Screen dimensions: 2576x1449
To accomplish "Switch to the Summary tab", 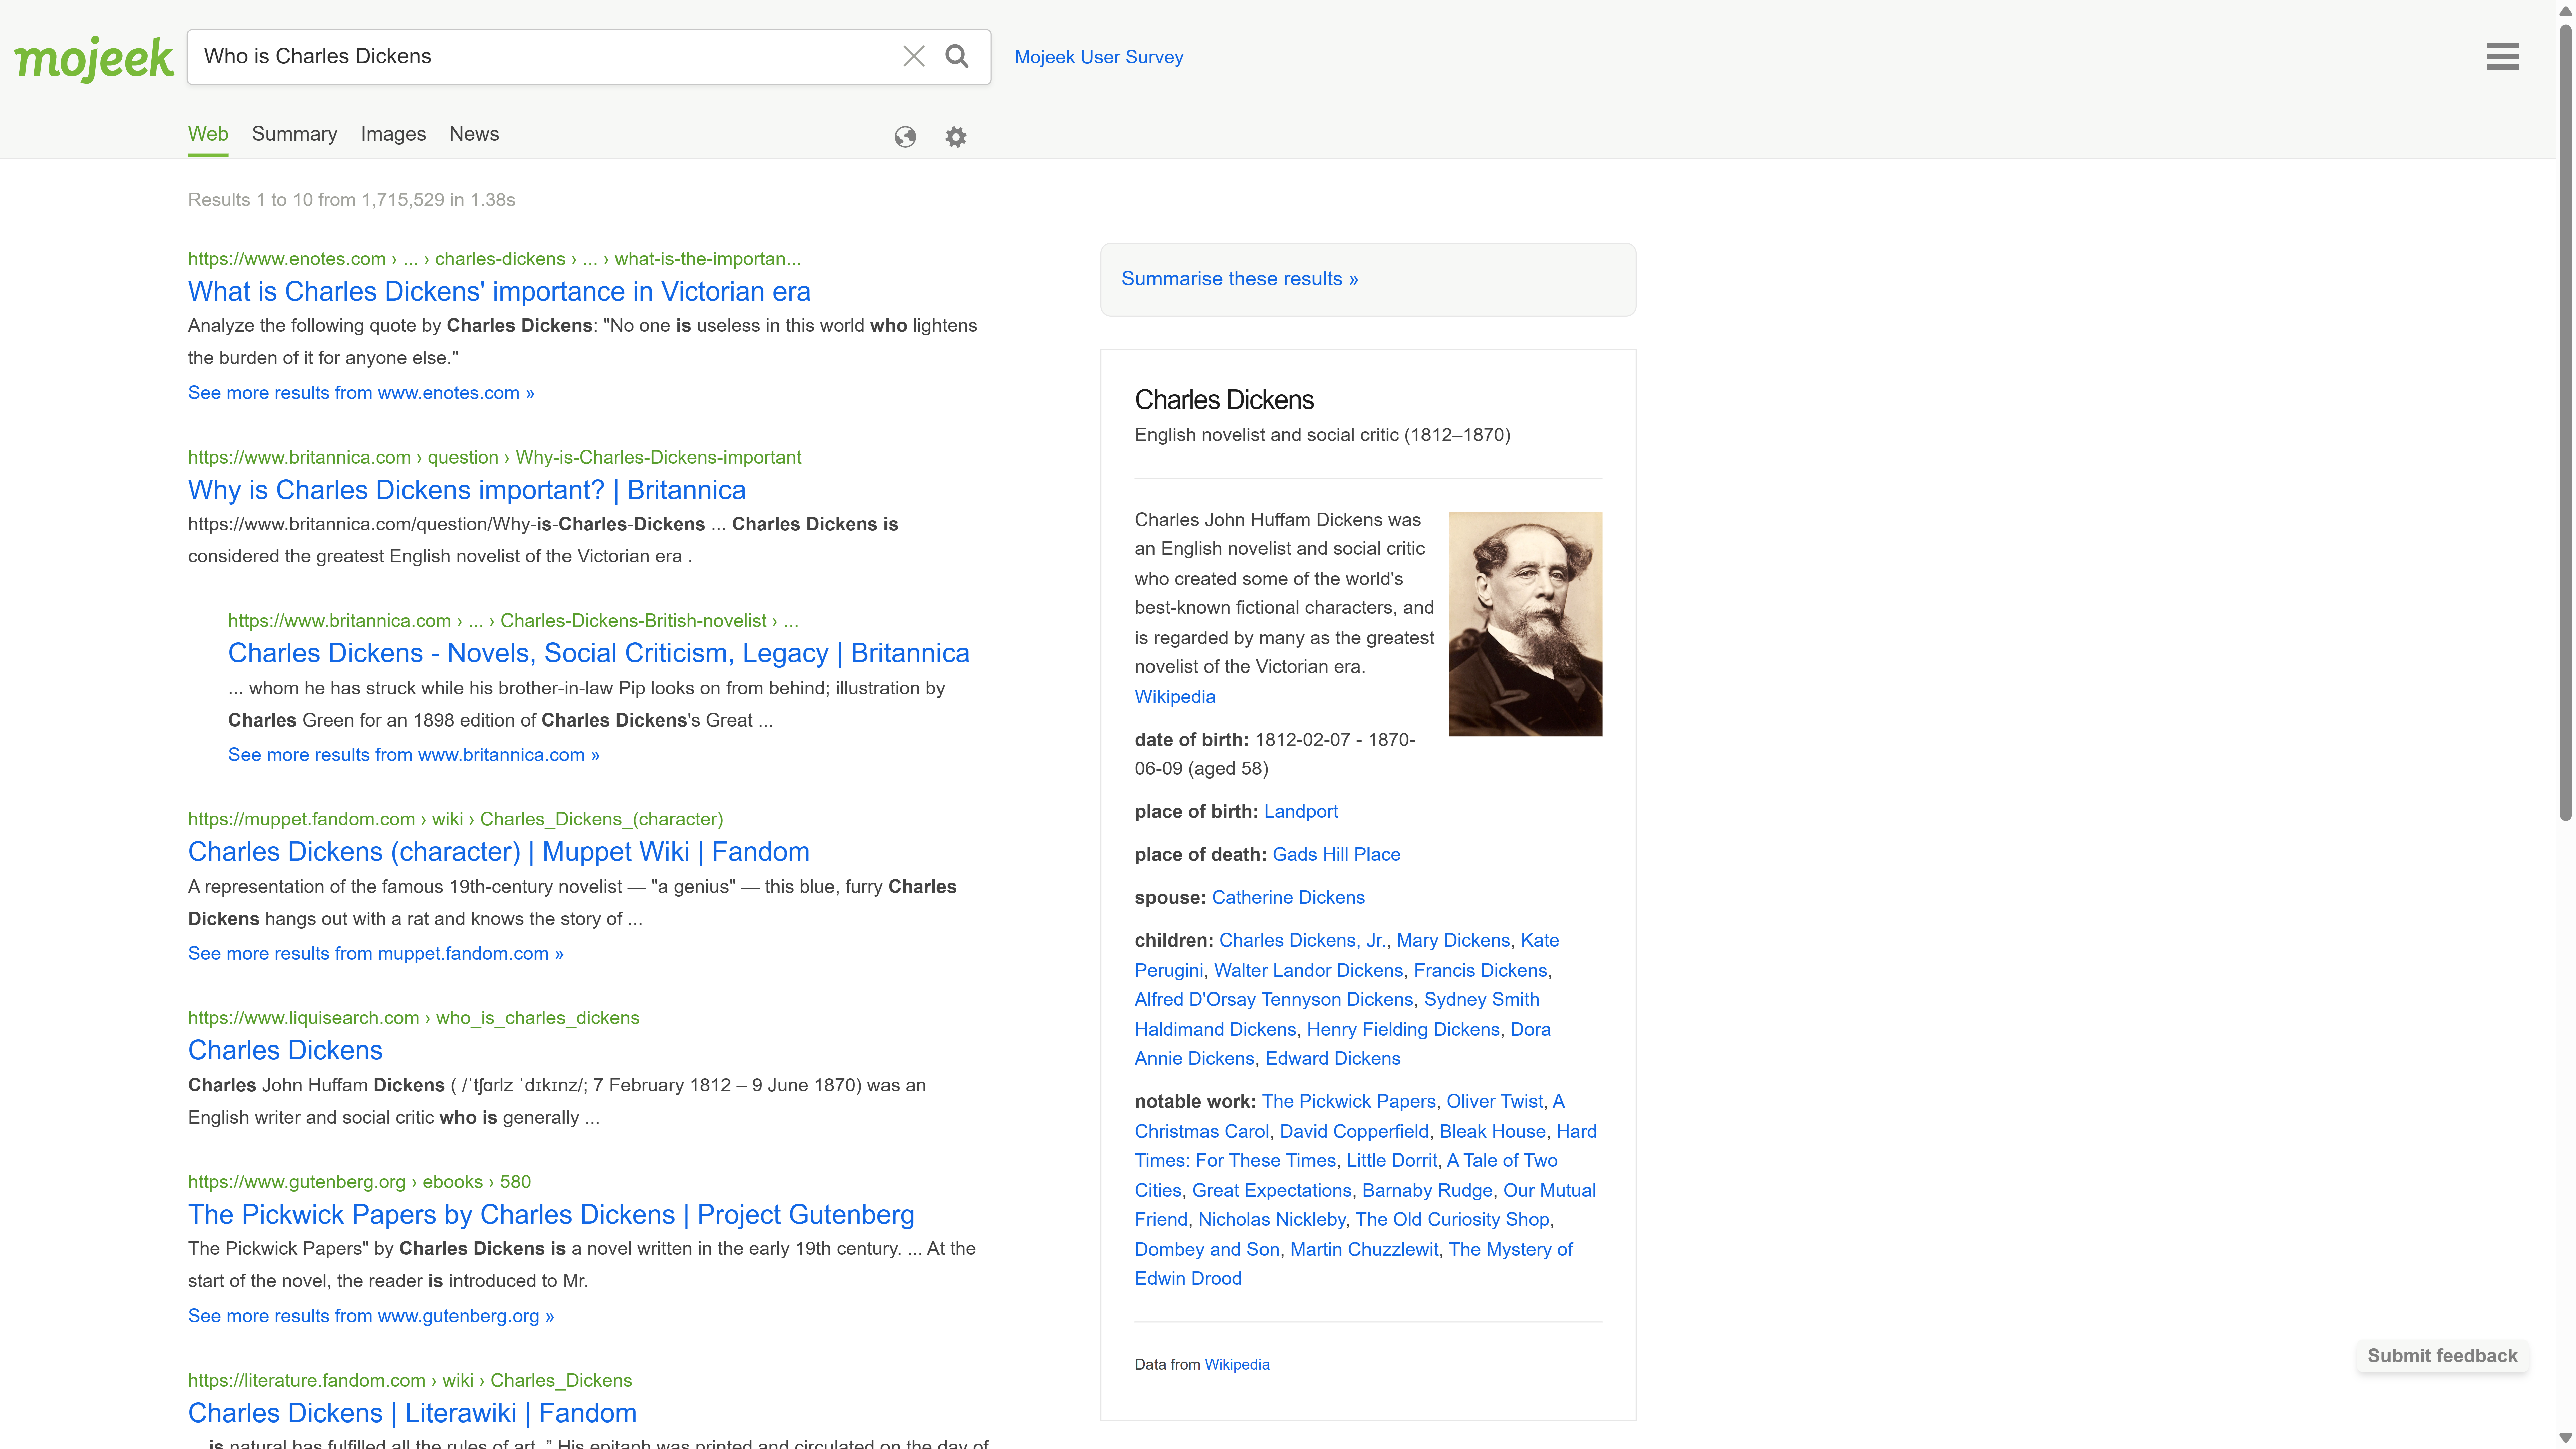I will [294, 134].
